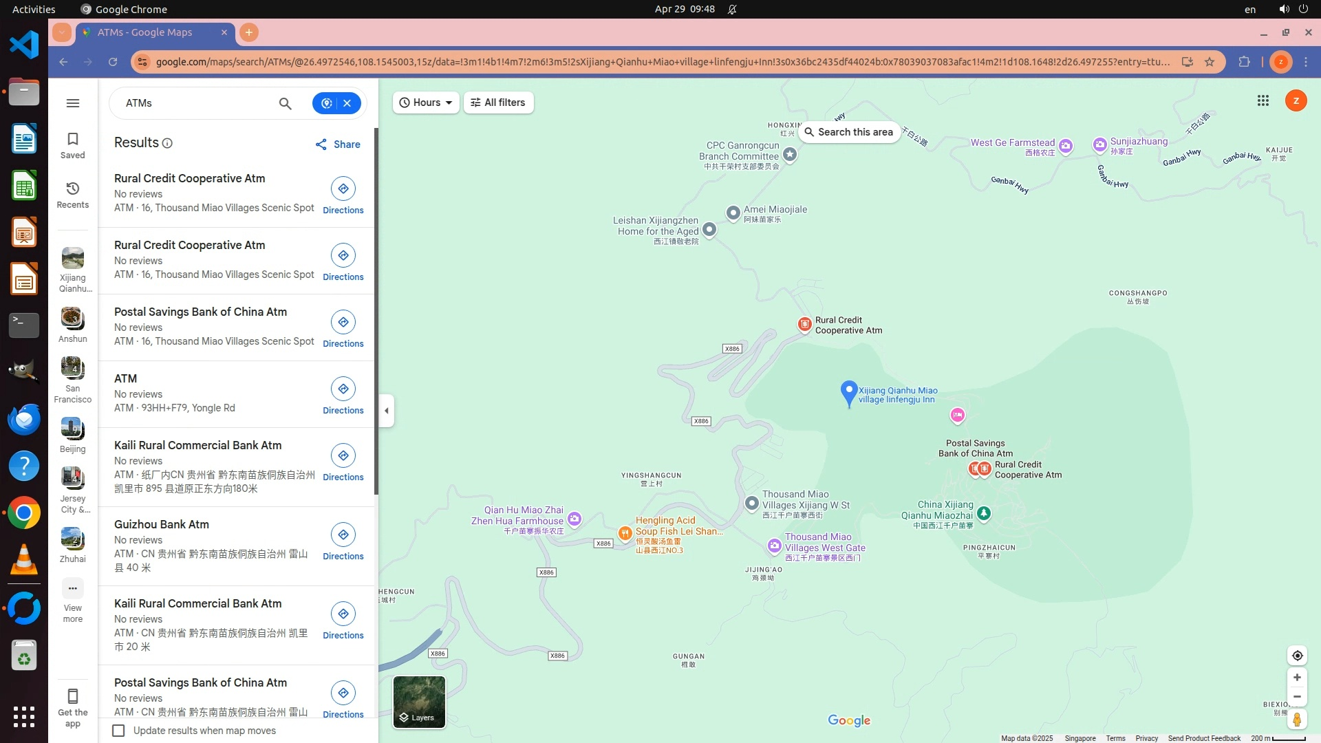Switch map view using Layers thumbnail
Screen dimensions: 1321x743
(x=419, y=702)
